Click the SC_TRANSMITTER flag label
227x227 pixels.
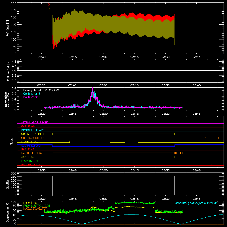pos(33,138)
